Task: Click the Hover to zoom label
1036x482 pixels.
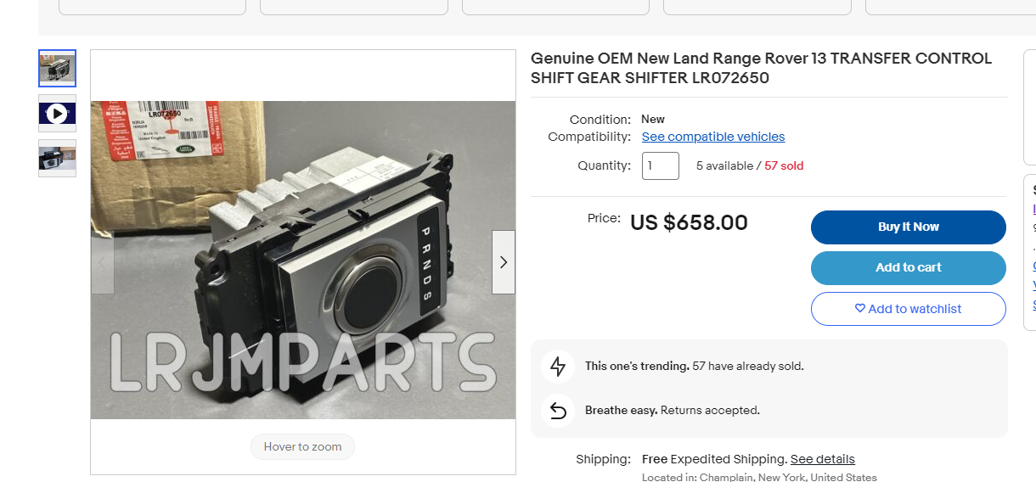Action: coord(302,447)
